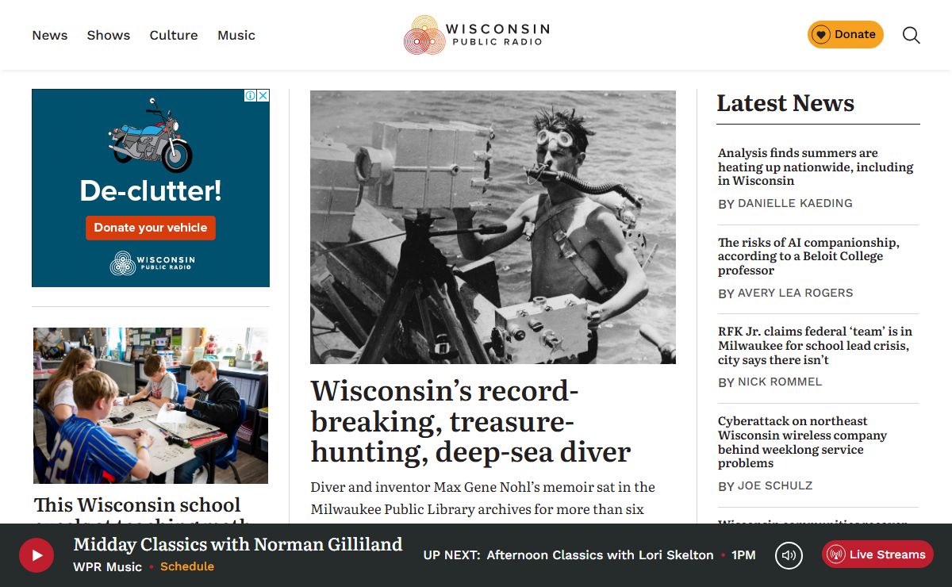Screen dimensions: 952x587
Task: View author Nick Rommel's page
Action: pos(780,382)
